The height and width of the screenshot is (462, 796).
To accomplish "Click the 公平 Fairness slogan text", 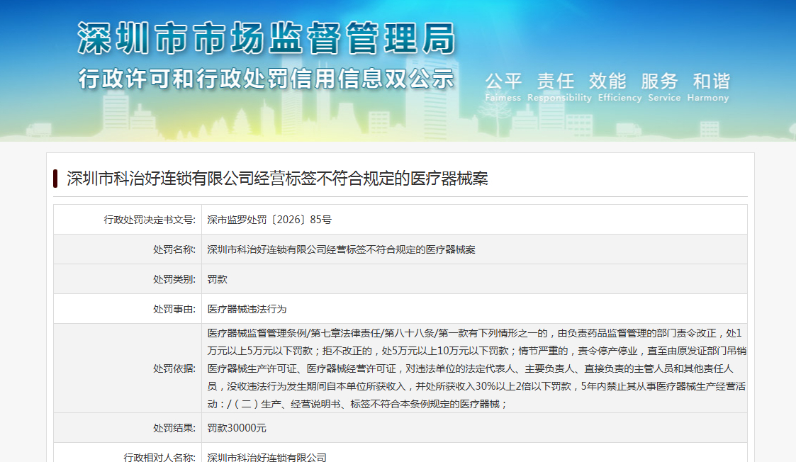I will pyautogui.click(x=503, y=87).
